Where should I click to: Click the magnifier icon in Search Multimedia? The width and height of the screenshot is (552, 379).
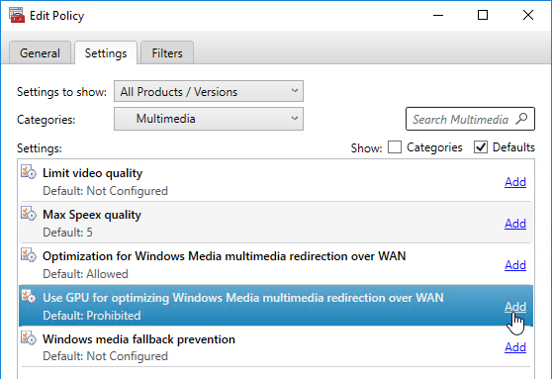[521, 119]
